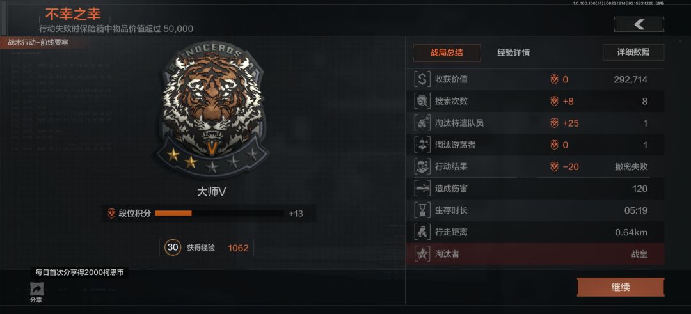The height and width of the screenshot is (314, 691).
Task: Click the 段位积分 progress bar
Action: click(219, 214)
